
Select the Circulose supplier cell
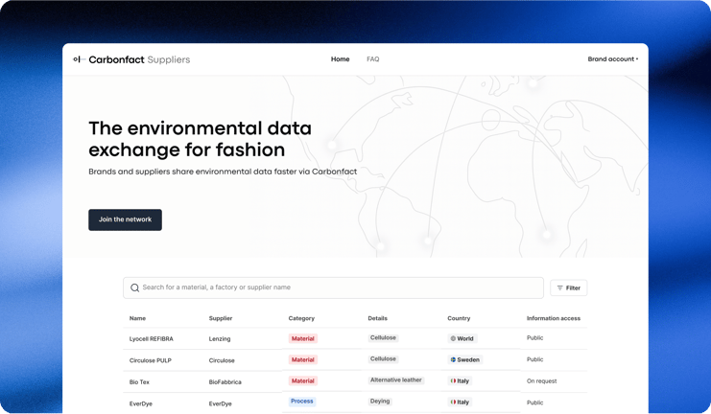click(222, 360)
